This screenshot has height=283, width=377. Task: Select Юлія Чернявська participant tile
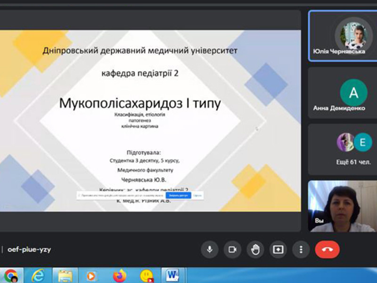[x=342, y=36]
